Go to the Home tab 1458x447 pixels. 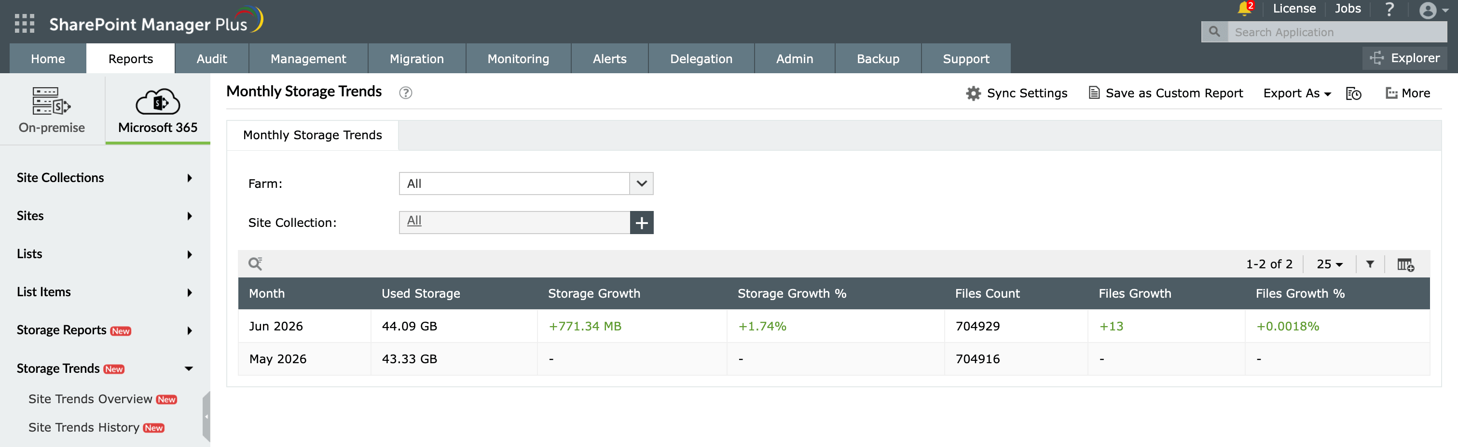pyautogui.click(x=48, y=59)
